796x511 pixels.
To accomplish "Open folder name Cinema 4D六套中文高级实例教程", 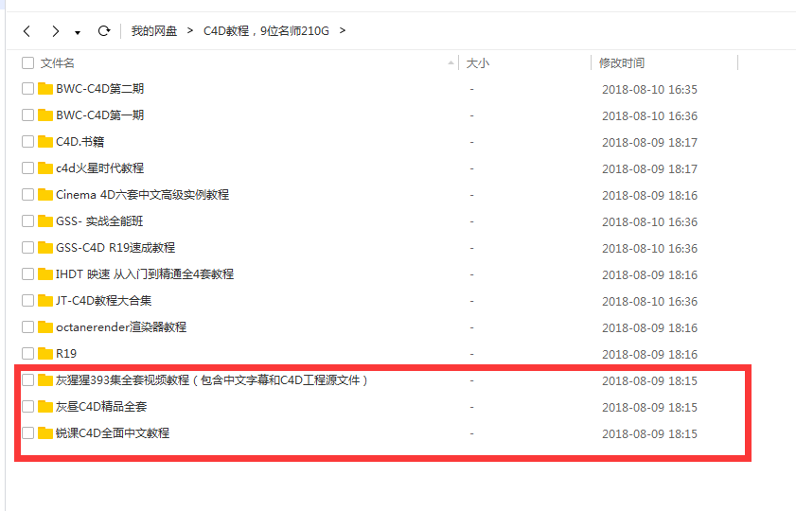I will [x=142, y=194].
